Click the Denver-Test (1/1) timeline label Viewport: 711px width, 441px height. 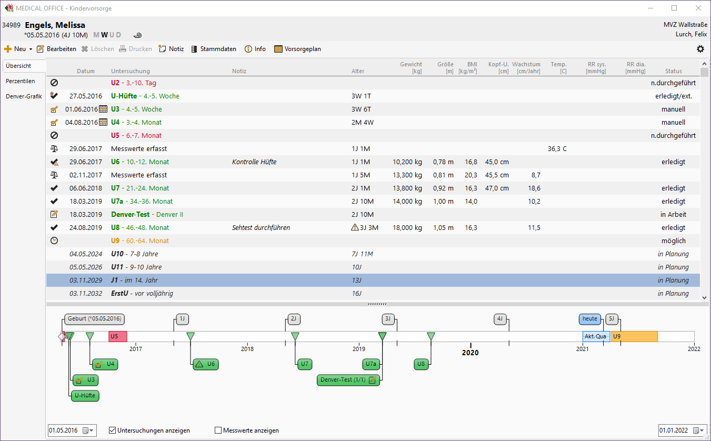coord(349,379)
